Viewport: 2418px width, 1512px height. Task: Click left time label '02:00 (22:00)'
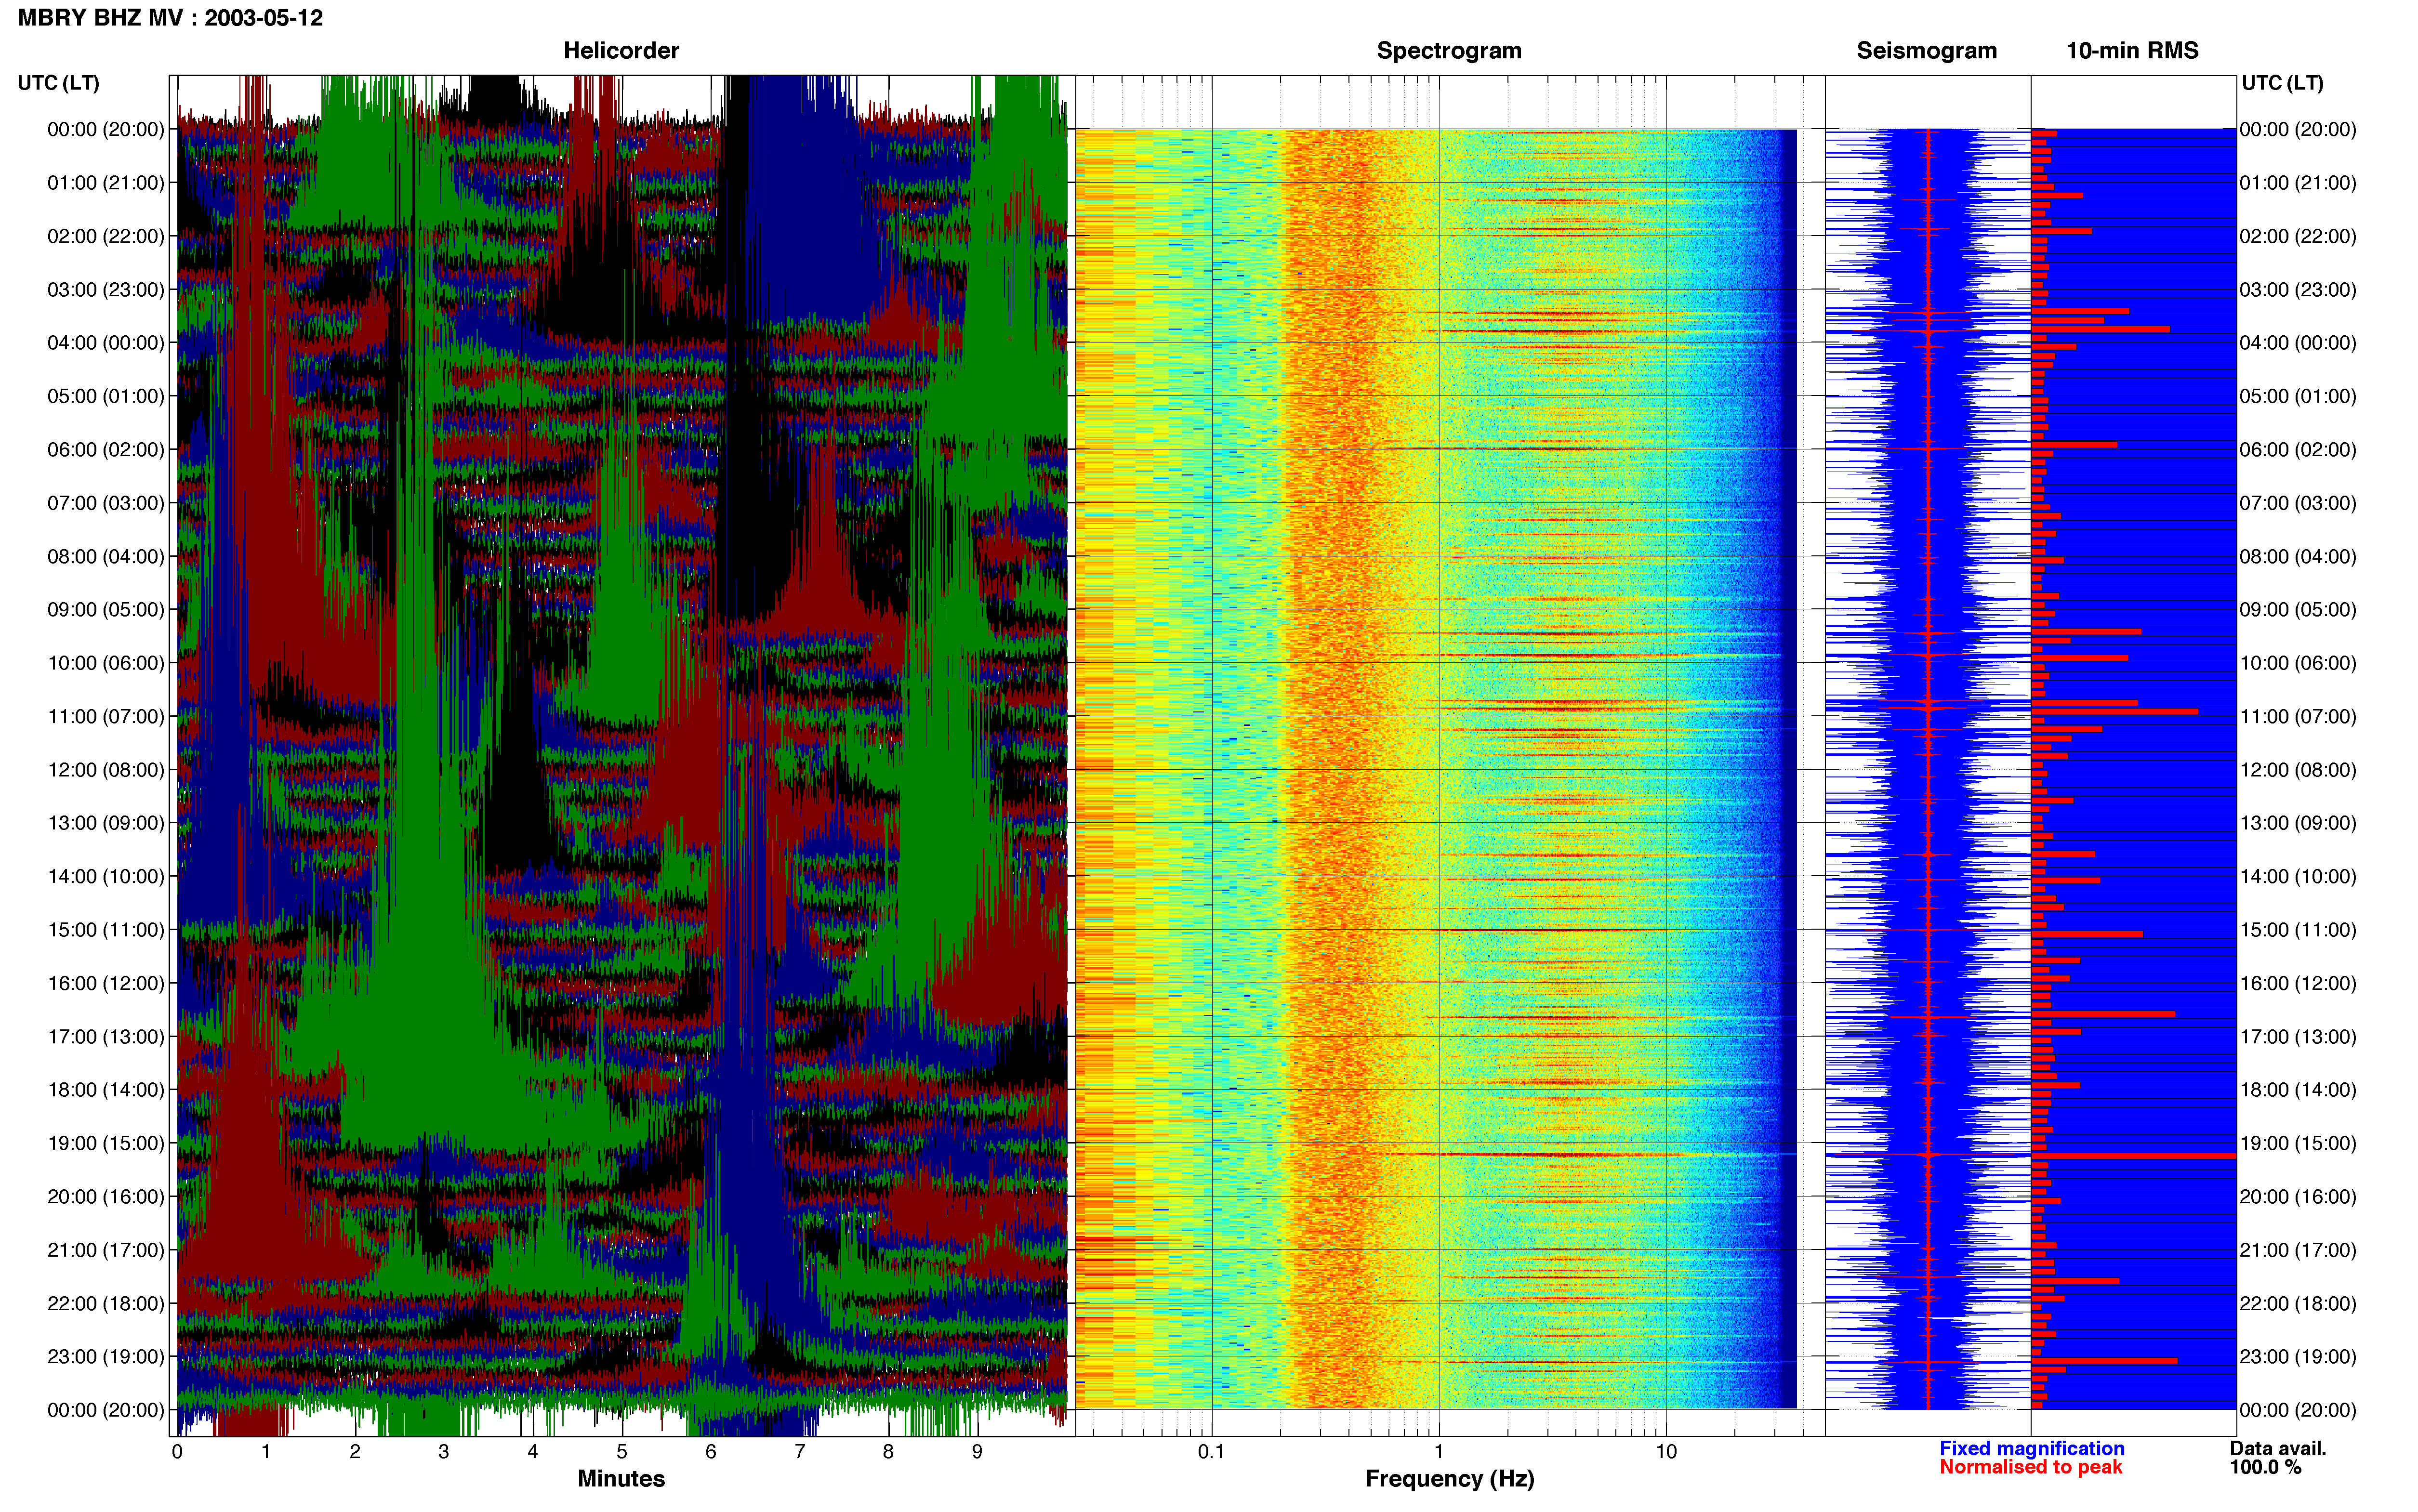pyautogui.click(x=106, y=236)
